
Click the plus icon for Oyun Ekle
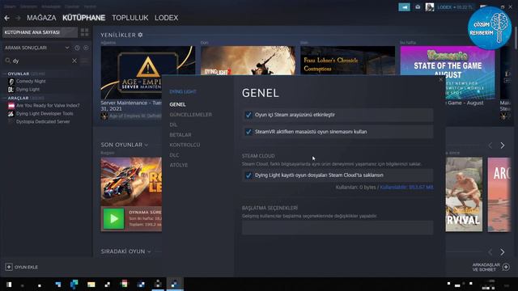(x=9, y=267)
